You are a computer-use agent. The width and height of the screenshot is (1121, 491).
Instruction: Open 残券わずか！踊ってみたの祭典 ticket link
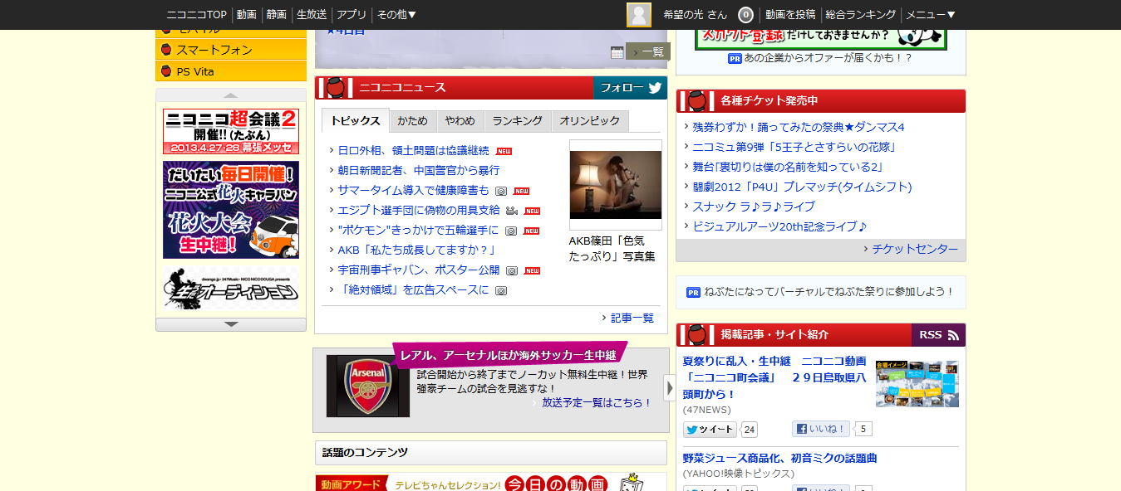tap(799, 127)
